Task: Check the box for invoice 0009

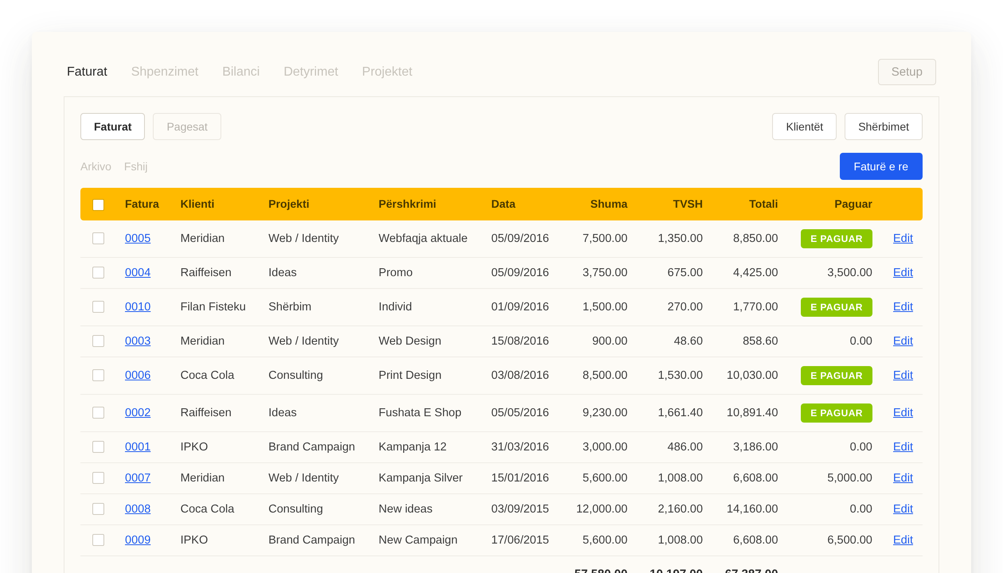Action: click(98, 540)
